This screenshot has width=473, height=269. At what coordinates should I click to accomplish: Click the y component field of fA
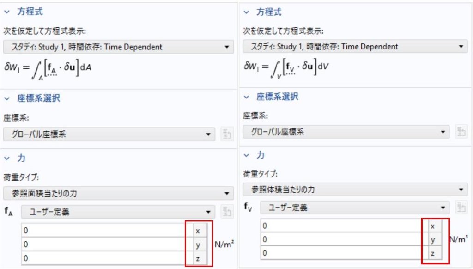click(x=103, y=245)
